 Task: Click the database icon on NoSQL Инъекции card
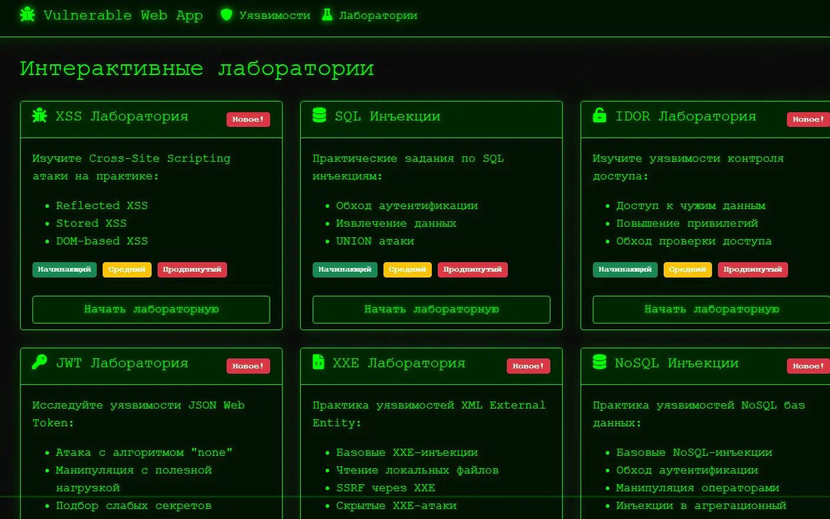tap(599, 362)
